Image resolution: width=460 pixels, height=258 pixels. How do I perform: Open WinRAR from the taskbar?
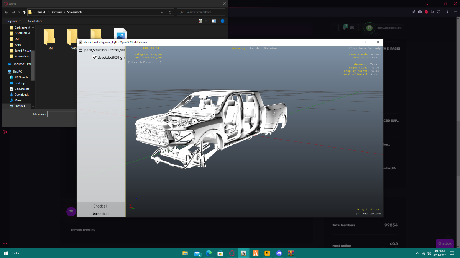coord(291,253)
